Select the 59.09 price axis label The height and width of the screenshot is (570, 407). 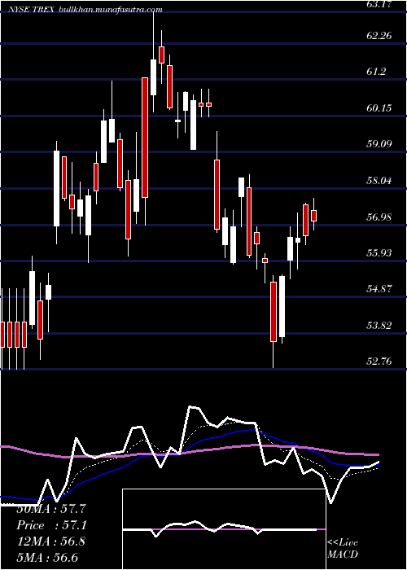pyautogui.click(x=379, y=144)
